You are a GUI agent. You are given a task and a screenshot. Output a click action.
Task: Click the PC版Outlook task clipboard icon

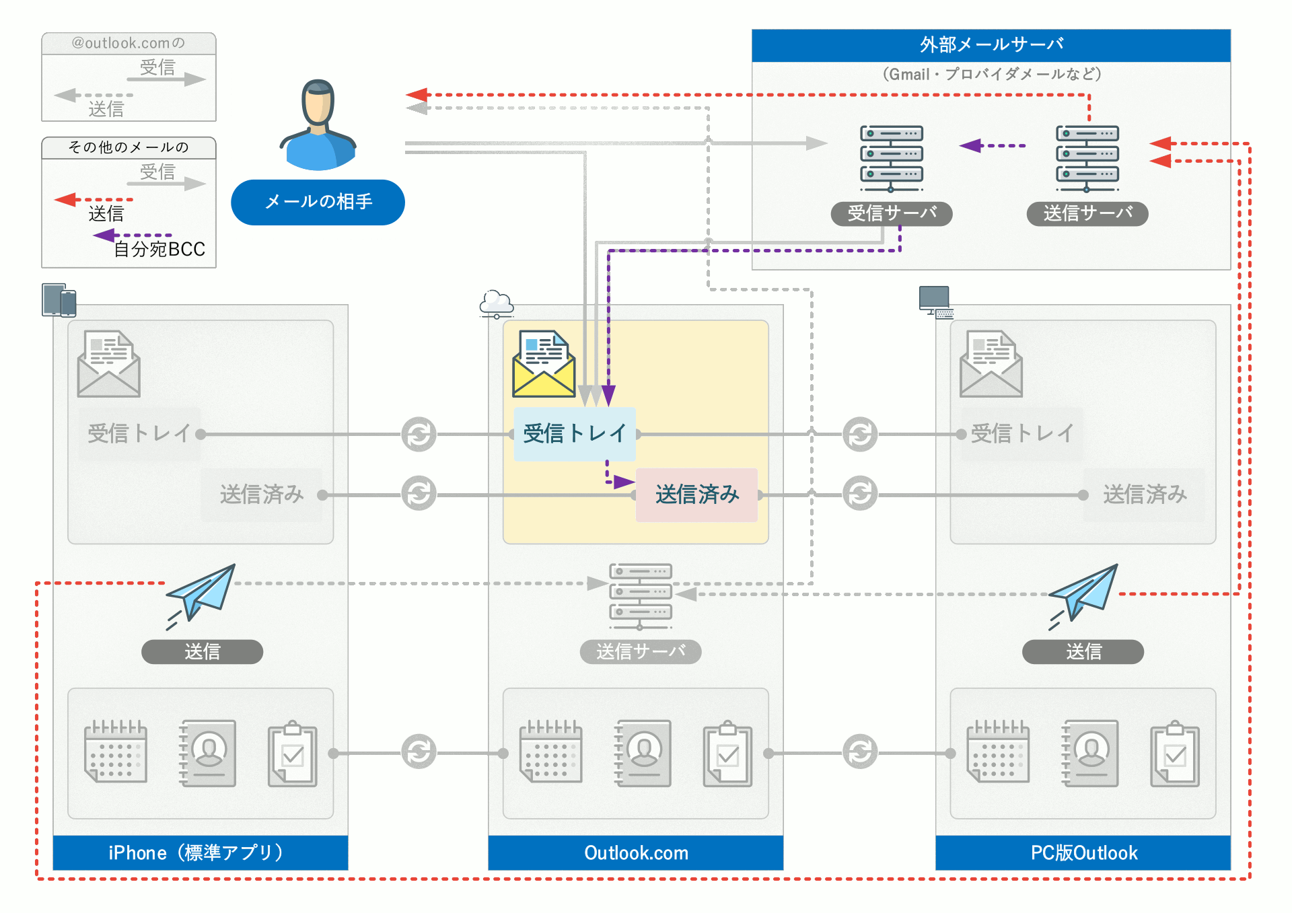point(1175,754)
